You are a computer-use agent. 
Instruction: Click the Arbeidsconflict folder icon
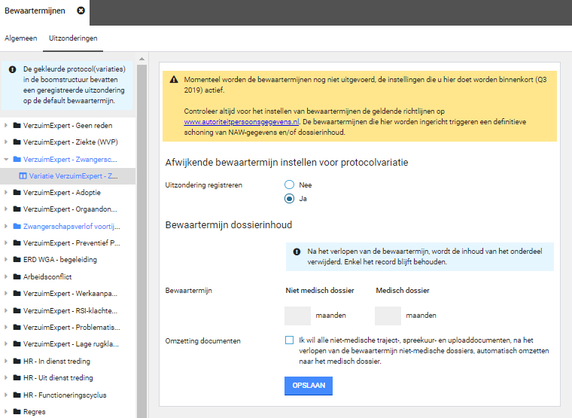[17, 276]
